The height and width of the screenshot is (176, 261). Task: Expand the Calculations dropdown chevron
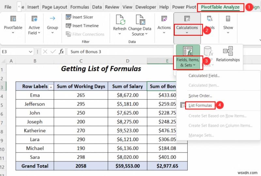[187, 33]
